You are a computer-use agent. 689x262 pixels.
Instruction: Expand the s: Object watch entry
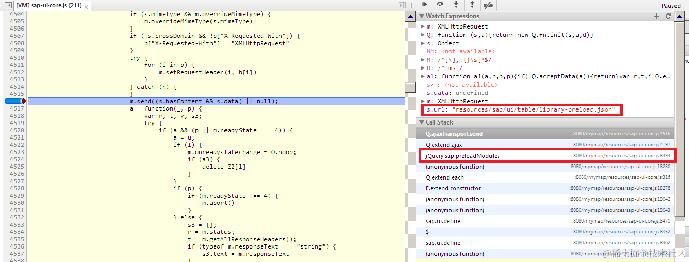(x=422, y=43)
